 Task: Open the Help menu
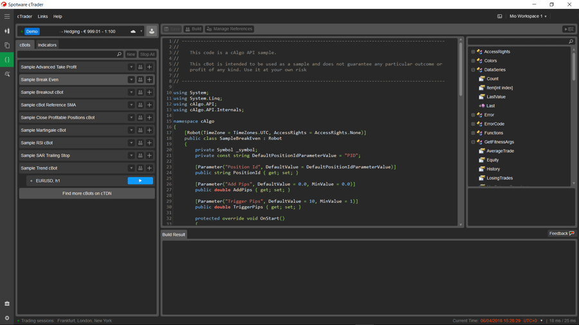(x=58, y=16)
